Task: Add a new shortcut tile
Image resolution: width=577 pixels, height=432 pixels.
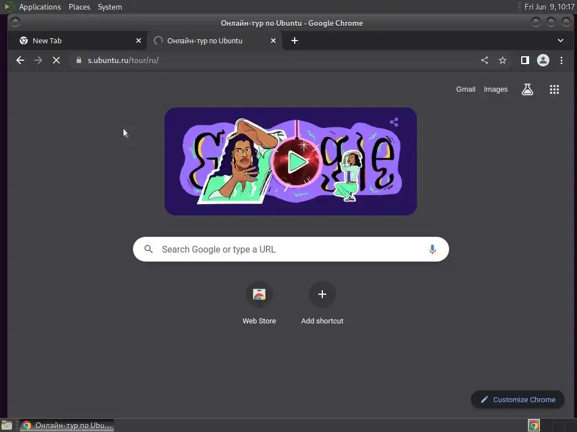Action: click(x=322, y=303)
